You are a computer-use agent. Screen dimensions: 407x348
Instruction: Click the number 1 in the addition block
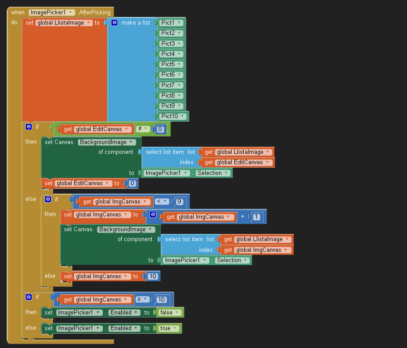click(256, 217)
